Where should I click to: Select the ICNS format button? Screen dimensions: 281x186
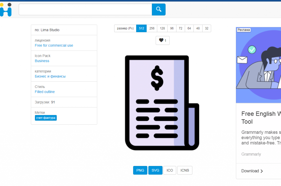pos(185,170)
